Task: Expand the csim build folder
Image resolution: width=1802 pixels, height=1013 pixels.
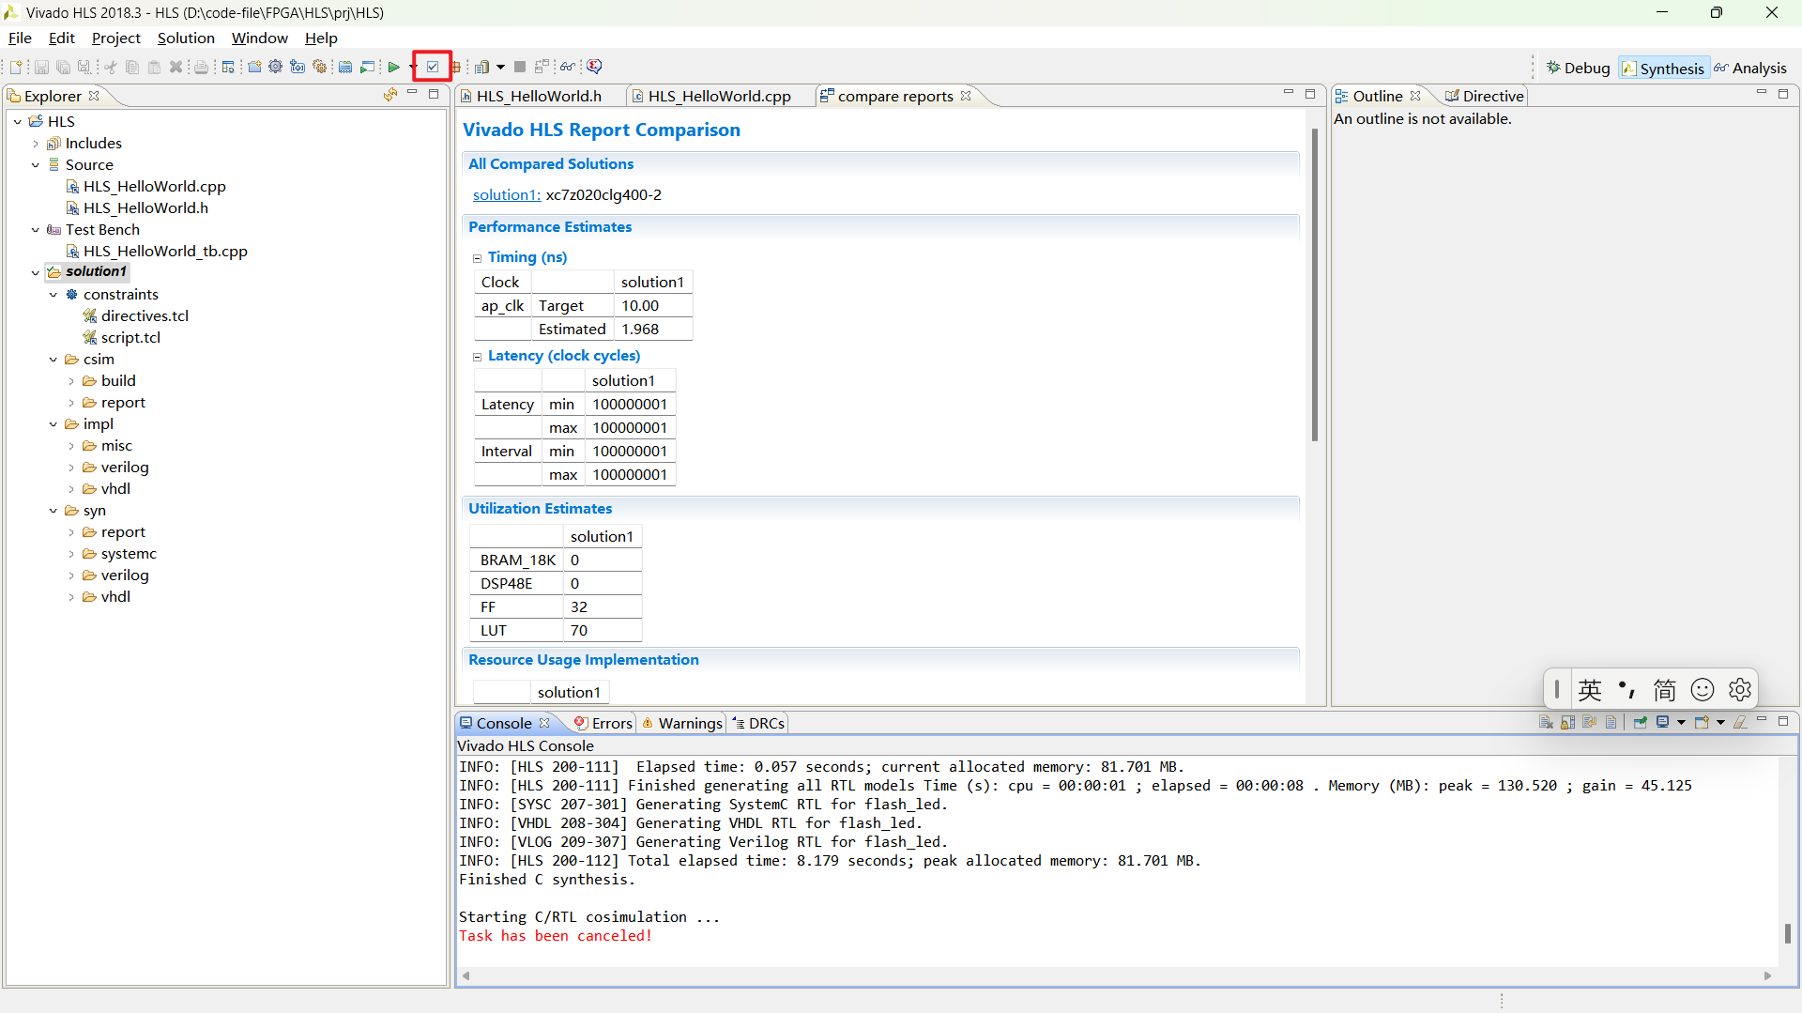Action: [x=71, y=381]
